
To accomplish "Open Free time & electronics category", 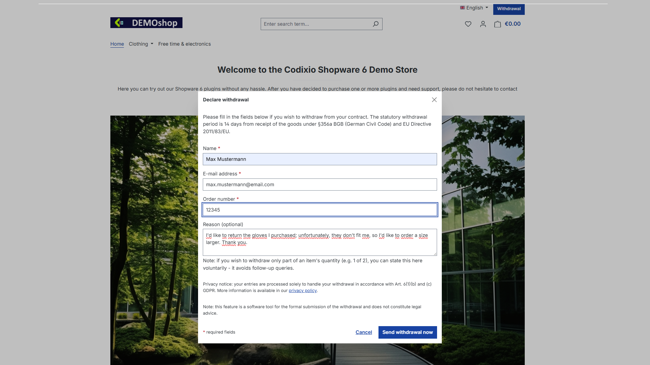I will pyautogui.click(x=185, y=44).
